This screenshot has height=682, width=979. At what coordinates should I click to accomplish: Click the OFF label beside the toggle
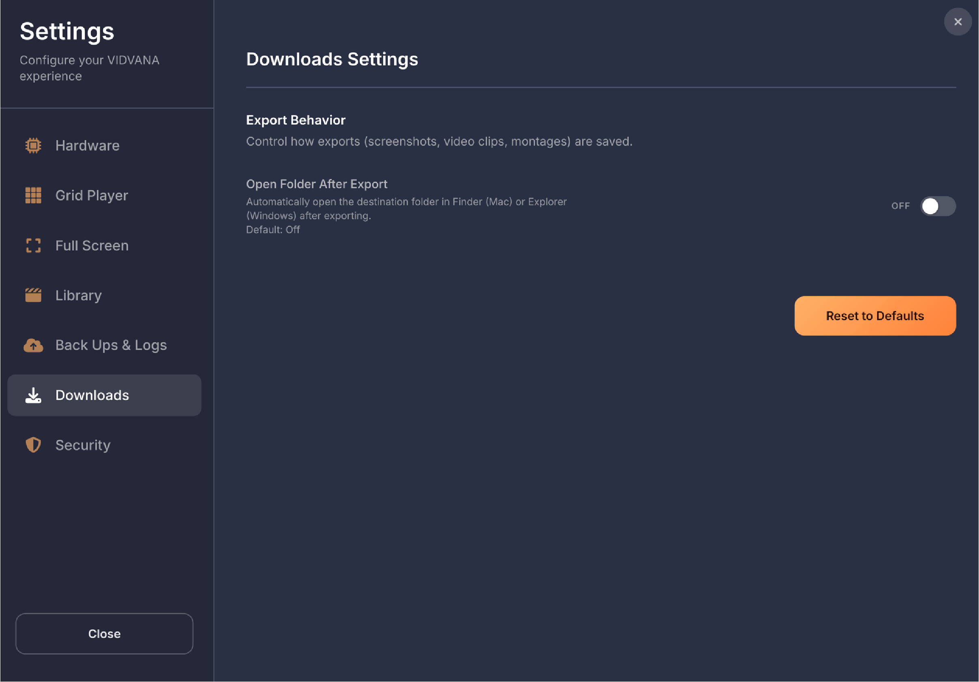tap(900, 206)
